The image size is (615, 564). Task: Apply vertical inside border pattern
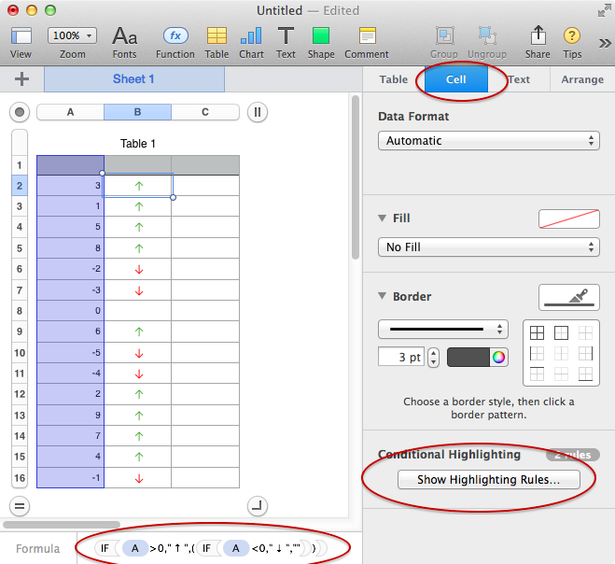[x=561, y=353]
